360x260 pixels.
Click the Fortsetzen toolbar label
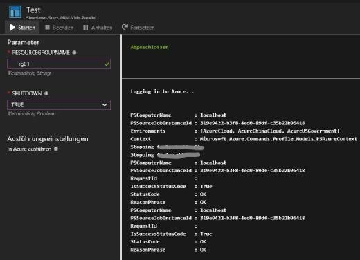pos(143,28)
